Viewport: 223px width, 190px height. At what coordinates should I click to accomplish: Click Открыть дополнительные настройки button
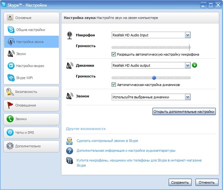(x=184, y=112)
